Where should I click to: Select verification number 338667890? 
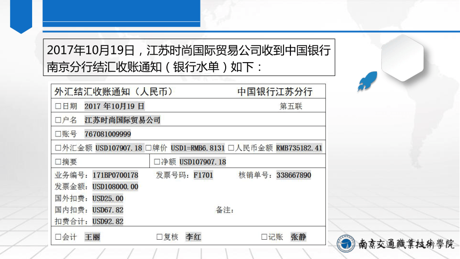(x=294, y=176)
